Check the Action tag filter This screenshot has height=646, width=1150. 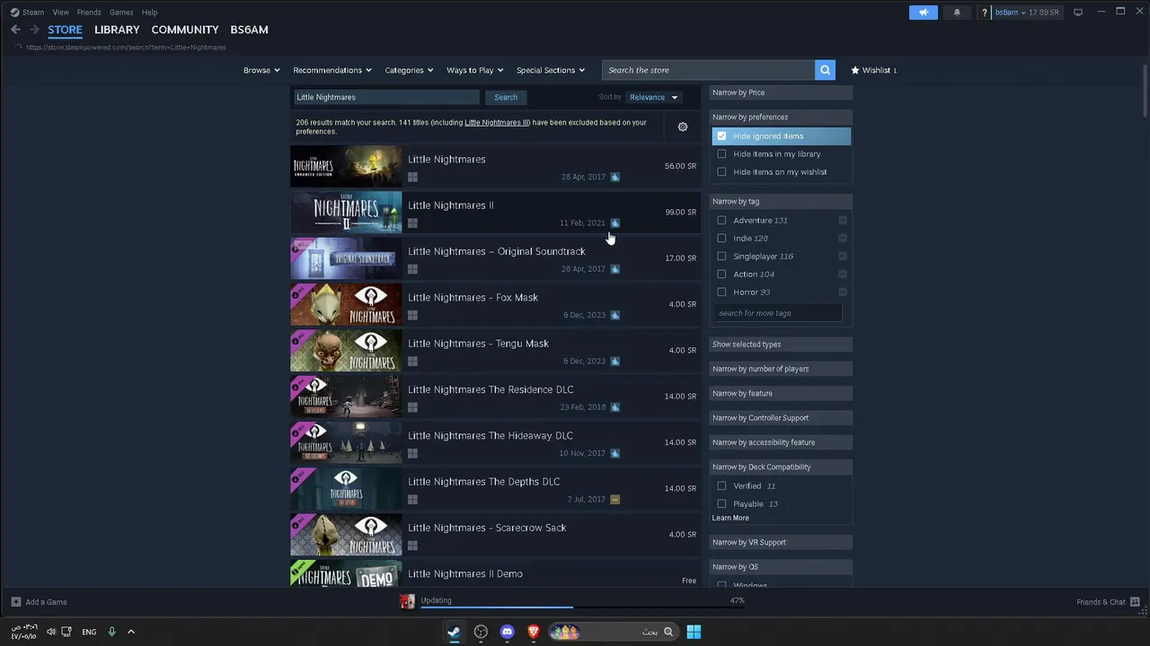721,275
